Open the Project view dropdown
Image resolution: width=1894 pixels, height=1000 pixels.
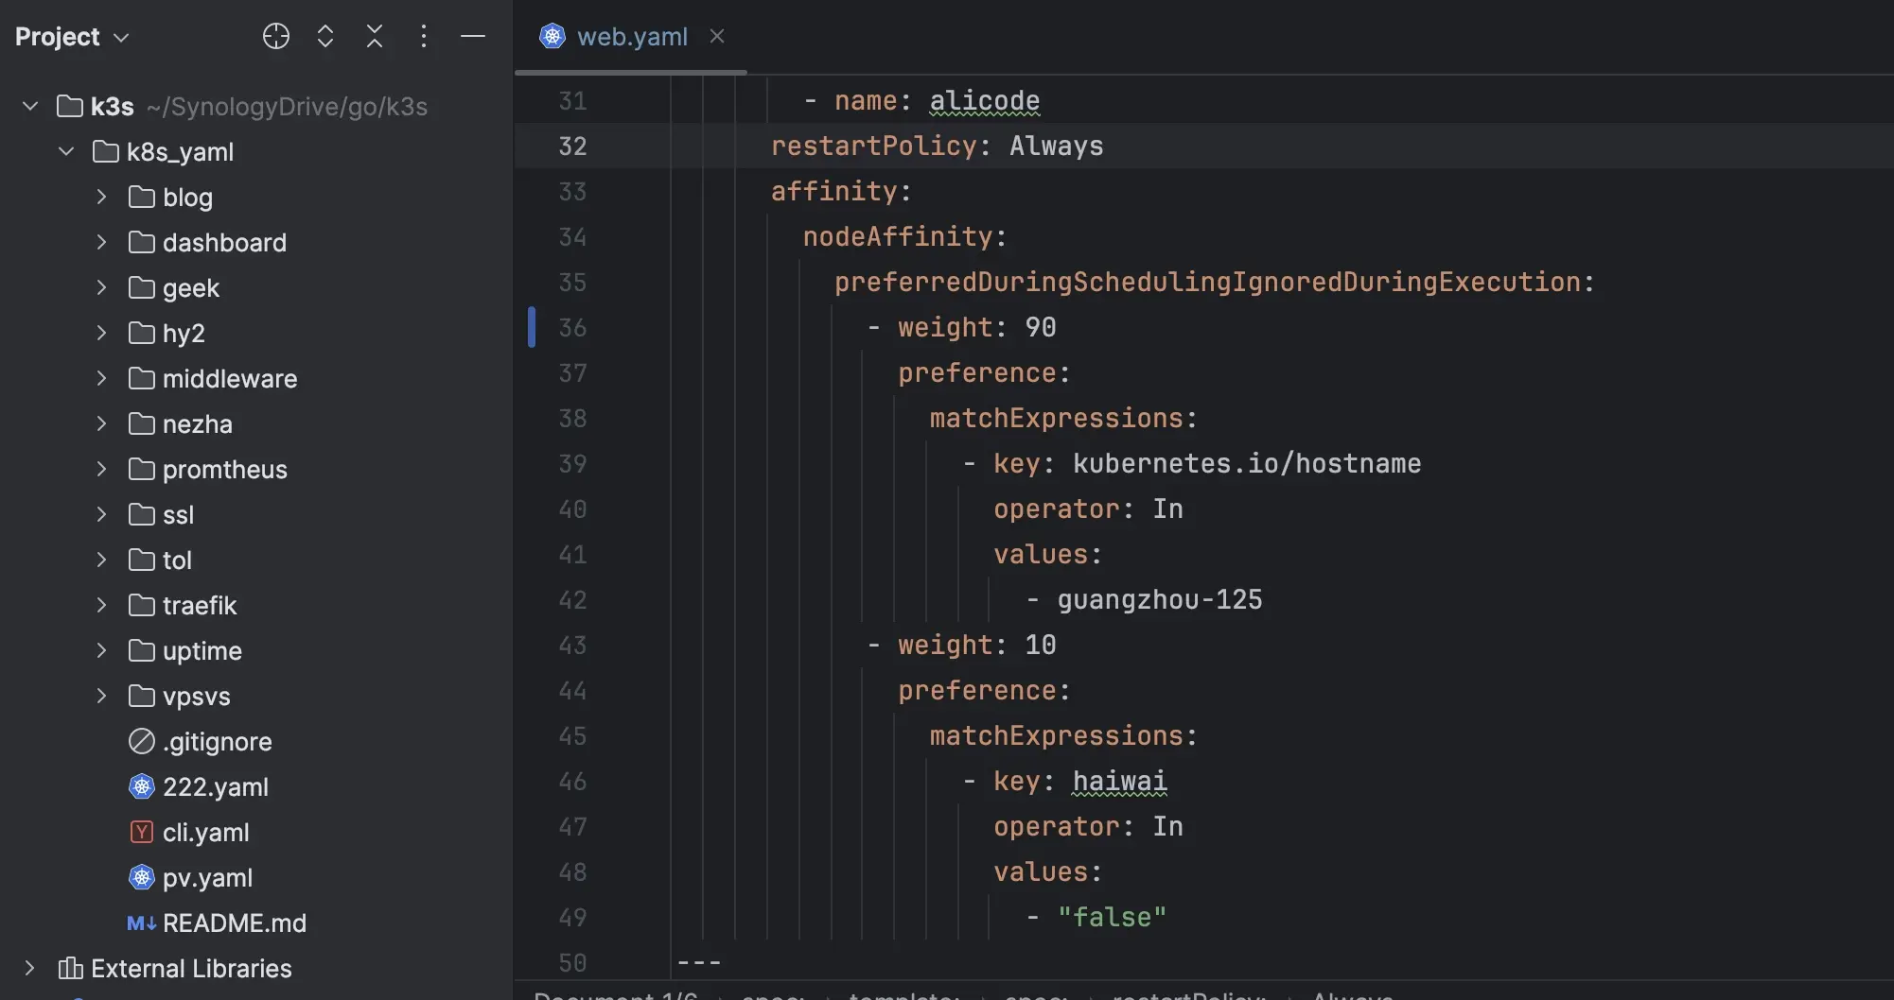(72, 37)
